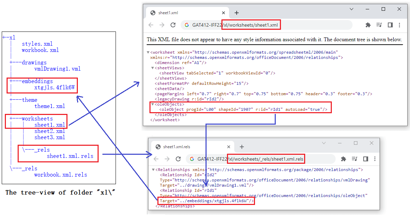Open Chrome three-dot menu in sheet1.xml window
The height and width of the screenshot is (215, 410).
coord(400,25)
